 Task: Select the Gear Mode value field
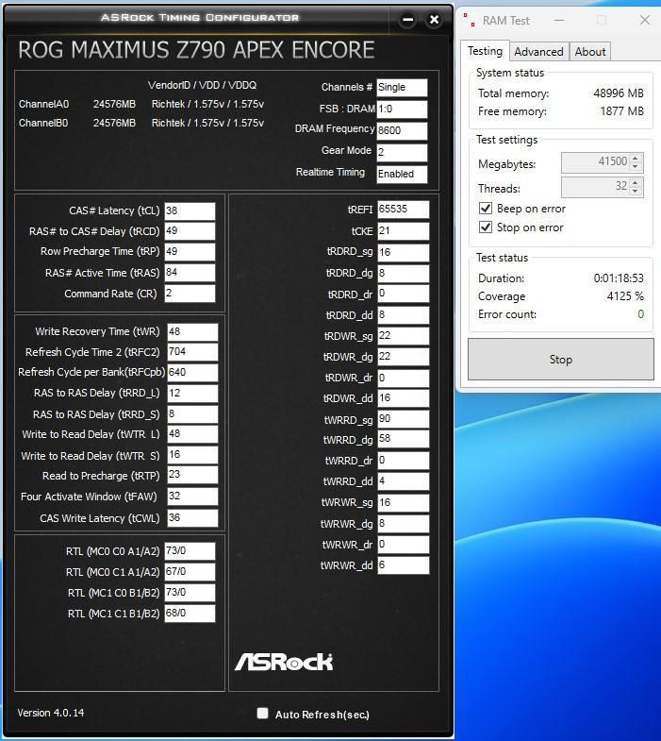(x=402, y=153)
